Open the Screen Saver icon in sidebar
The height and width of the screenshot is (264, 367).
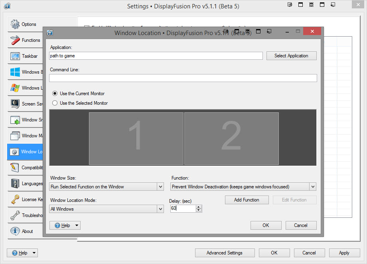pyautogui.click(x=15, y=104)
